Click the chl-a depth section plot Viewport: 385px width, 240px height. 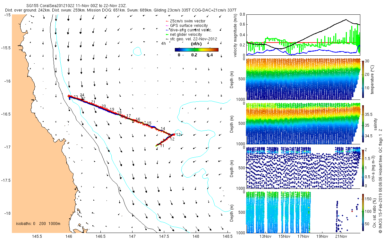click(x=303, y=168)
